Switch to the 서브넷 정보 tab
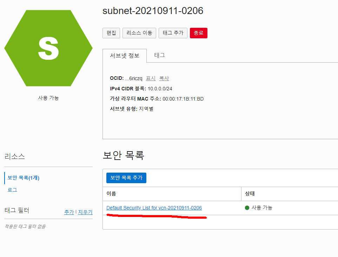 (x=125, y=56)
